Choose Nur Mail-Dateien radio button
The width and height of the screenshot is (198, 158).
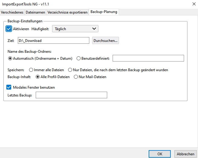pos(76,77)
